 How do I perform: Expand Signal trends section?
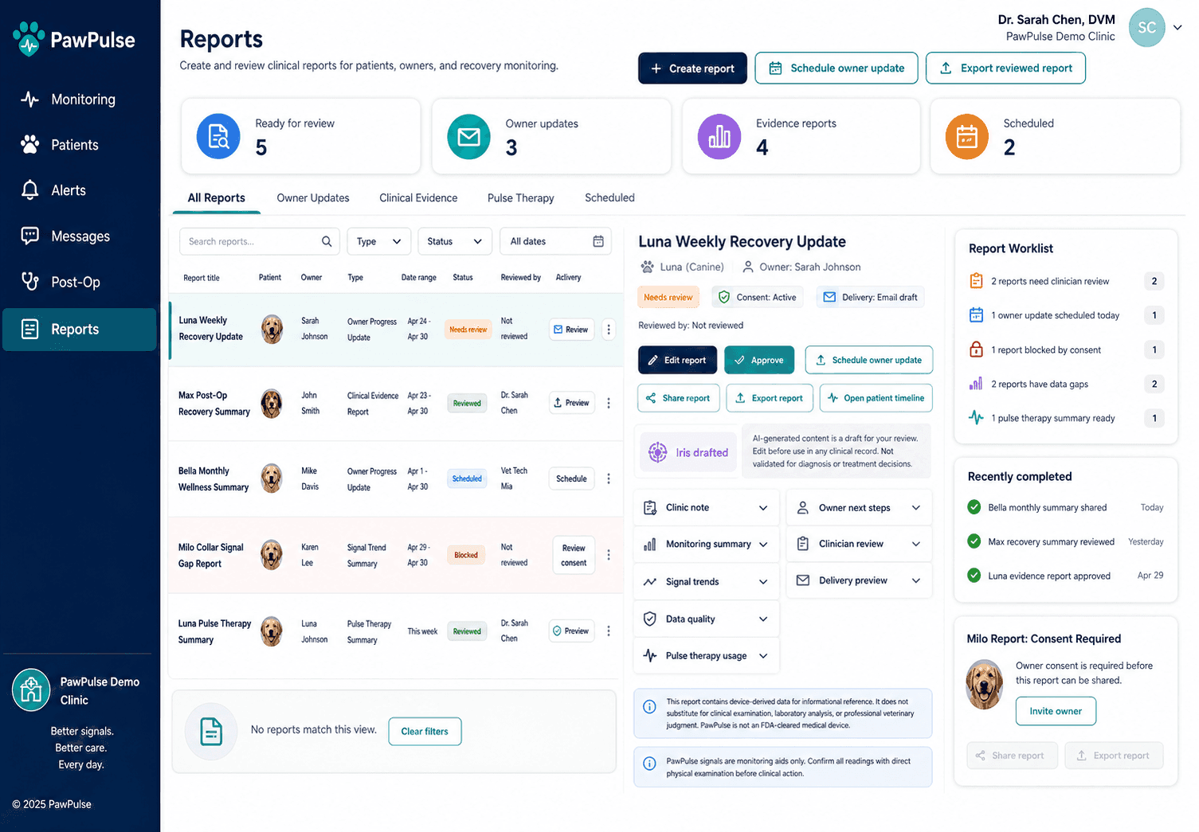coord(706,582)
